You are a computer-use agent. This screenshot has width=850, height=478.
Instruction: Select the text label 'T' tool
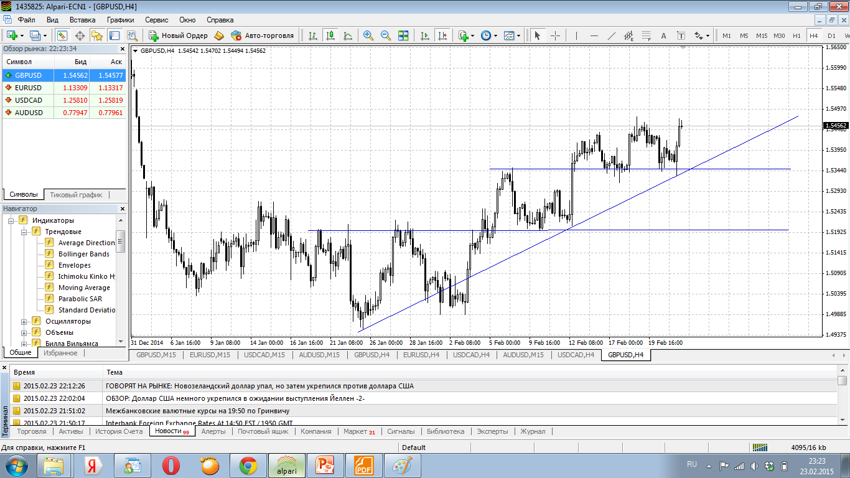681,35
